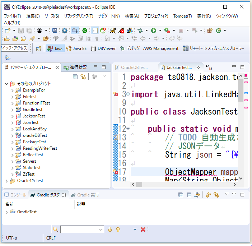This screenshot has height=246, width=252.
Task: Open the Tomcat(T) menu
Action: 183,16
